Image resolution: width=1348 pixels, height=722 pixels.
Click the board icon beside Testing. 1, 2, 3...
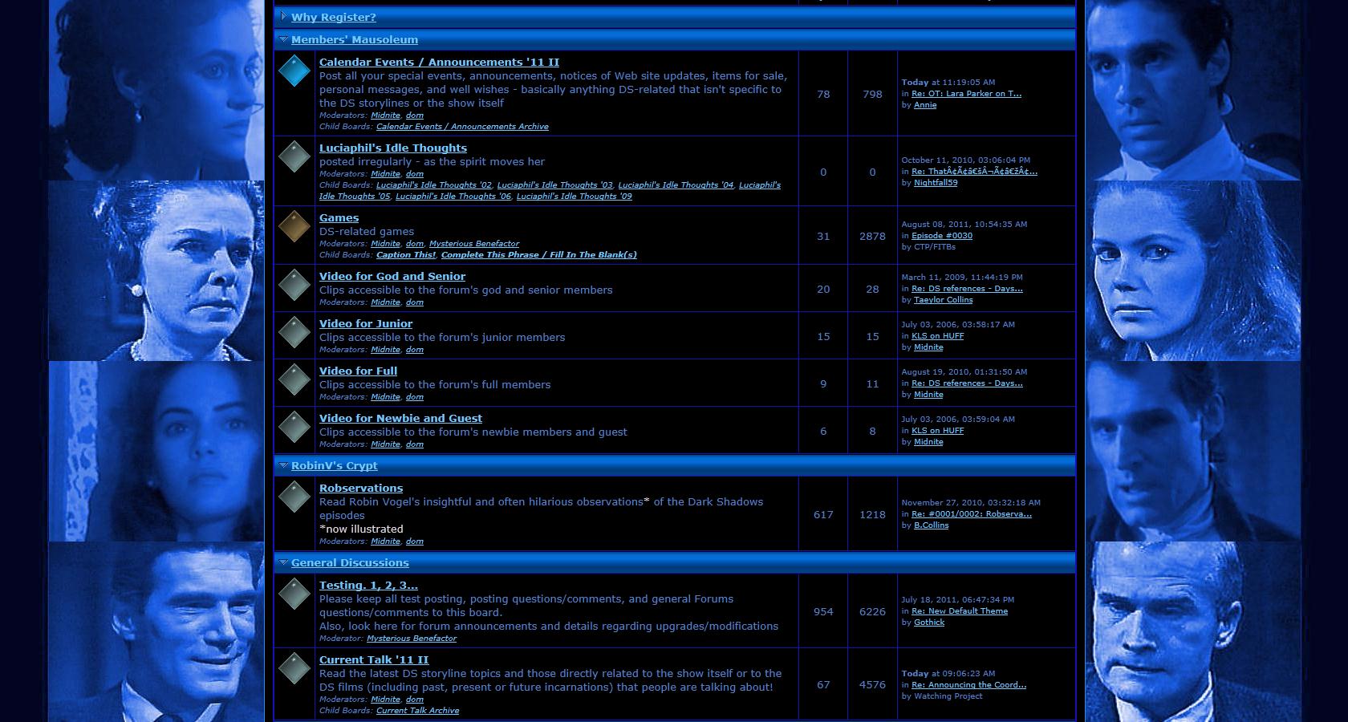(x=294, y=594)
